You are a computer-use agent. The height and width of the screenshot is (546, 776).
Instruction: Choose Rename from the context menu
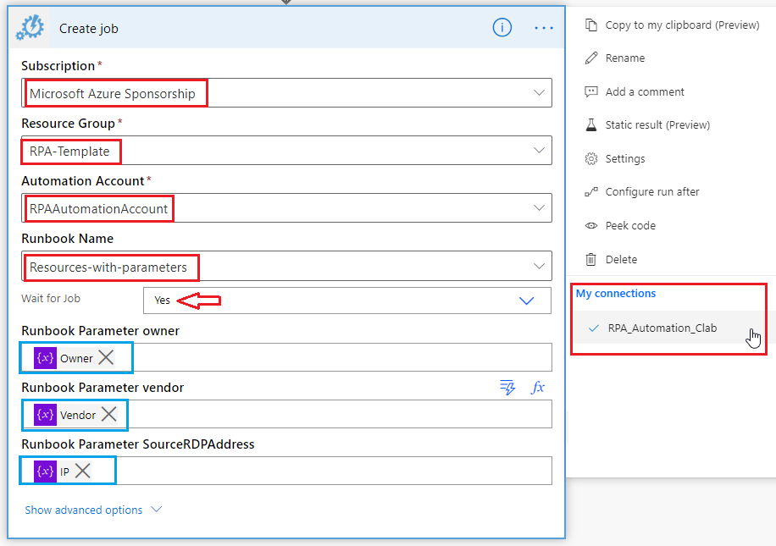[624, 58]
